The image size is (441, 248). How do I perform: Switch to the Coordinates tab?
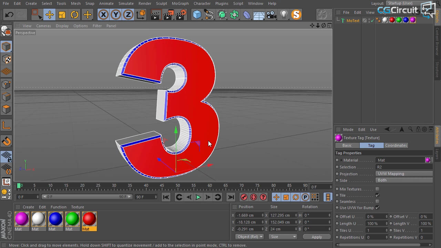[396, 145]
